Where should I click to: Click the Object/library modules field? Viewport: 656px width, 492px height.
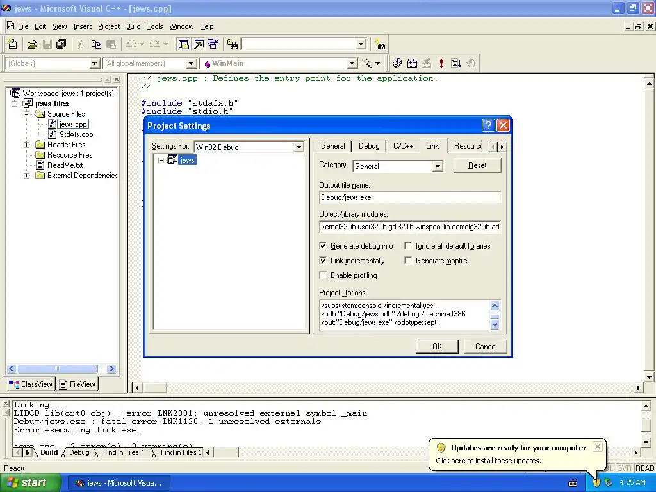[409, 227]
